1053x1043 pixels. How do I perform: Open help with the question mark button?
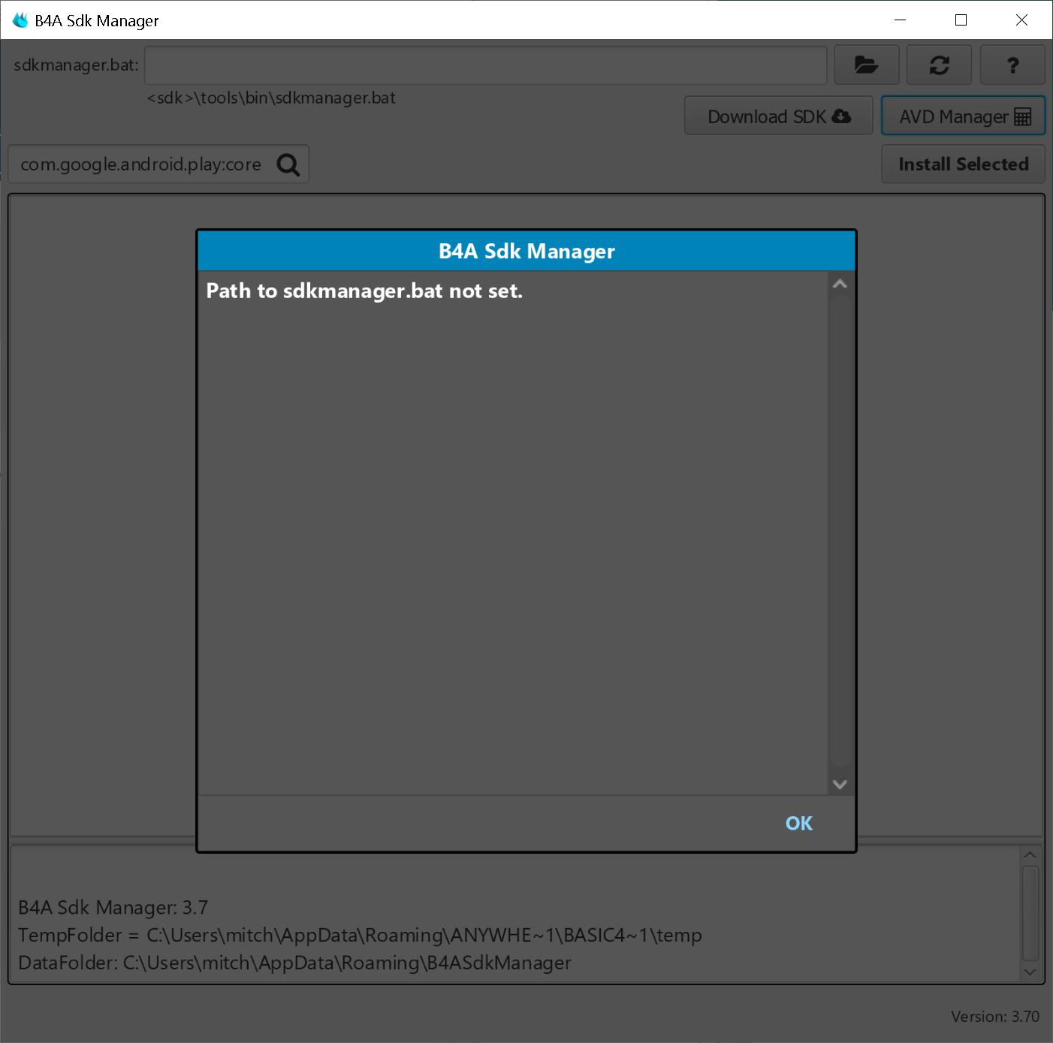pyautogui.click(x=1012, y=65)
